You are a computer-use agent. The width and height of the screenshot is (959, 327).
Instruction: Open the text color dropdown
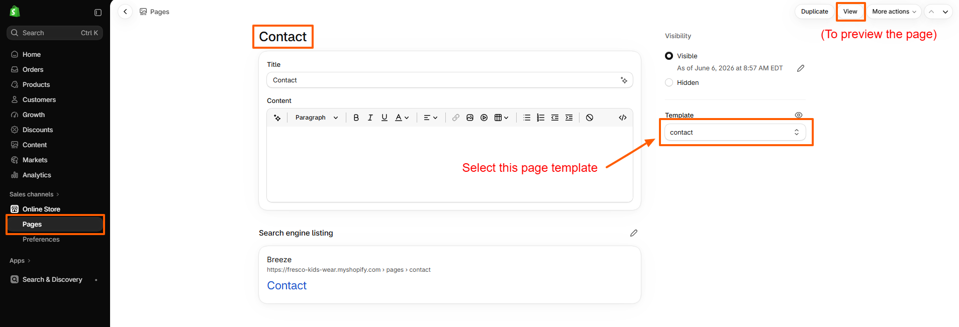click(x=402, y=118)
